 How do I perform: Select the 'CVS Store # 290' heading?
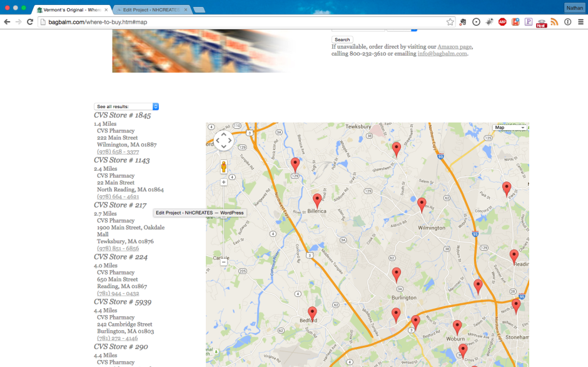[x=121, y=347]
